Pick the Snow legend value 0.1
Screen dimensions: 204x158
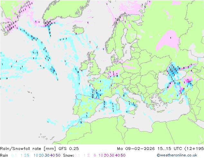[77, 155]
